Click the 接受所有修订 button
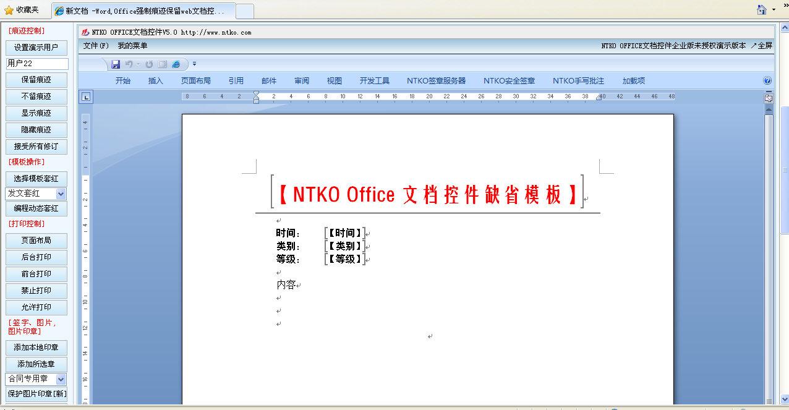 point(36,147)
